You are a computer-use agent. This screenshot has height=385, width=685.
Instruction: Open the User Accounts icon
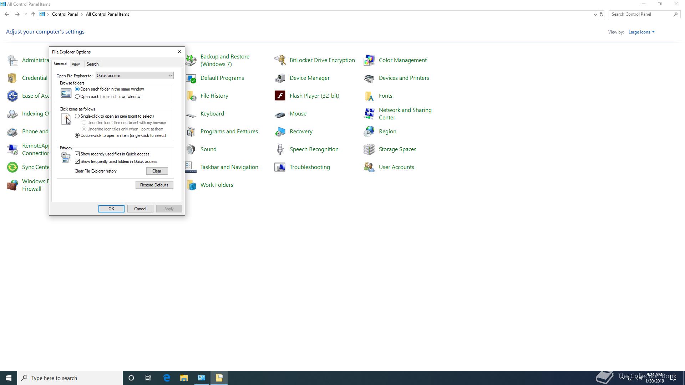coord(369,167)
